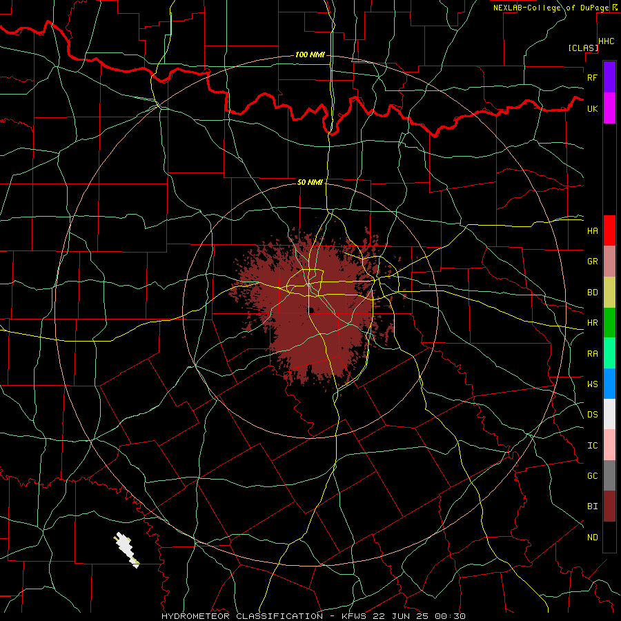Screen dimensions: 621x621
Task: Click the WS blue legend swatch
Action: tap(609, 384)
